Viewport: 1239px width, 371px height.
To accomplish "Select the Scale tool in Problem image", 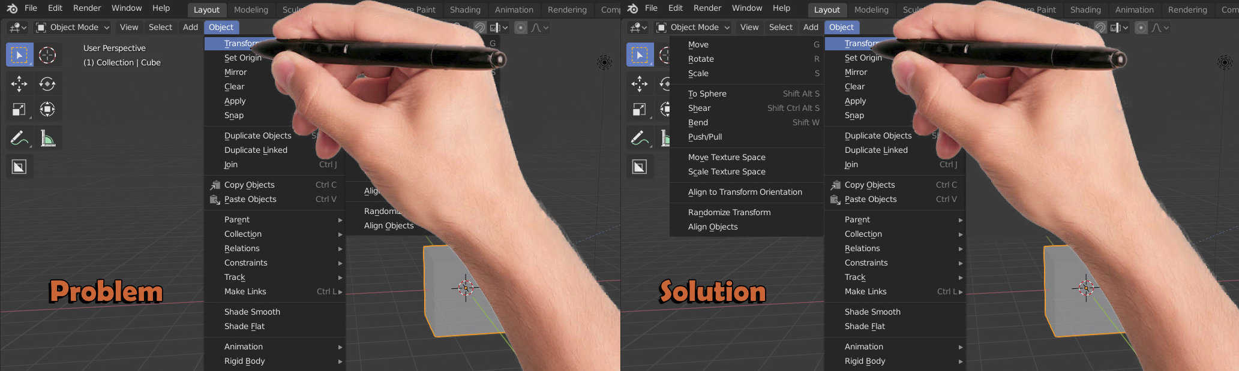I will pyautogui.click(x=19, y=109).
